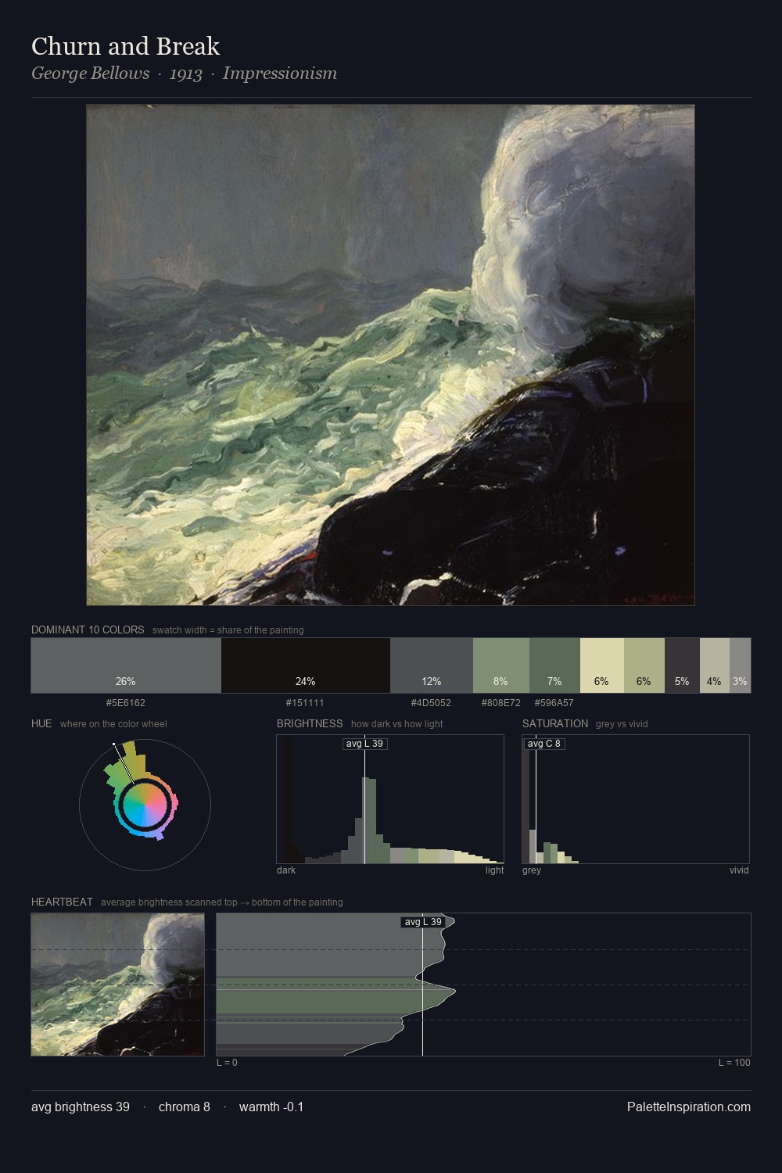Click the 'avg brightness 39' footer stat
This screenshot has height=1173, width=782.
coord(81,1107)
